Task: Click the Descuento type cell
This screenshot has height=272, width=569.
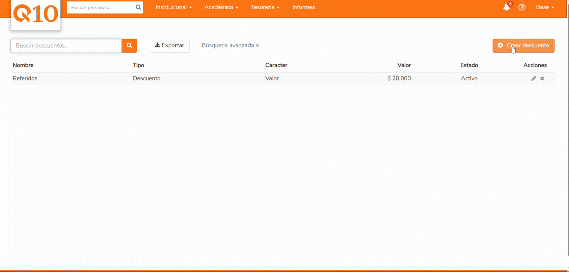Action: 146,78
